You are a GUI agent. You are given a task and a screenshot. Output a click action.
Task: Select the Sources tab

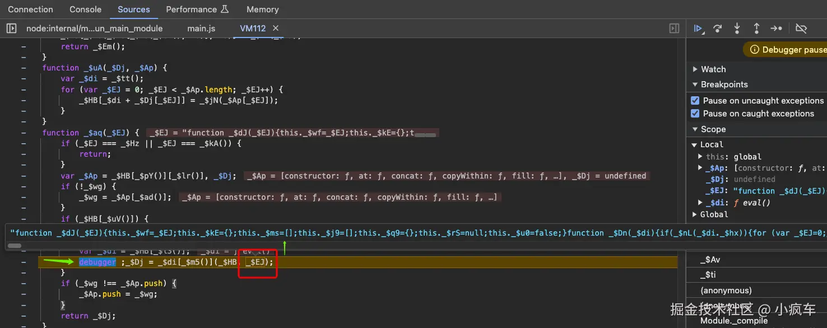(x=134, y=10)
